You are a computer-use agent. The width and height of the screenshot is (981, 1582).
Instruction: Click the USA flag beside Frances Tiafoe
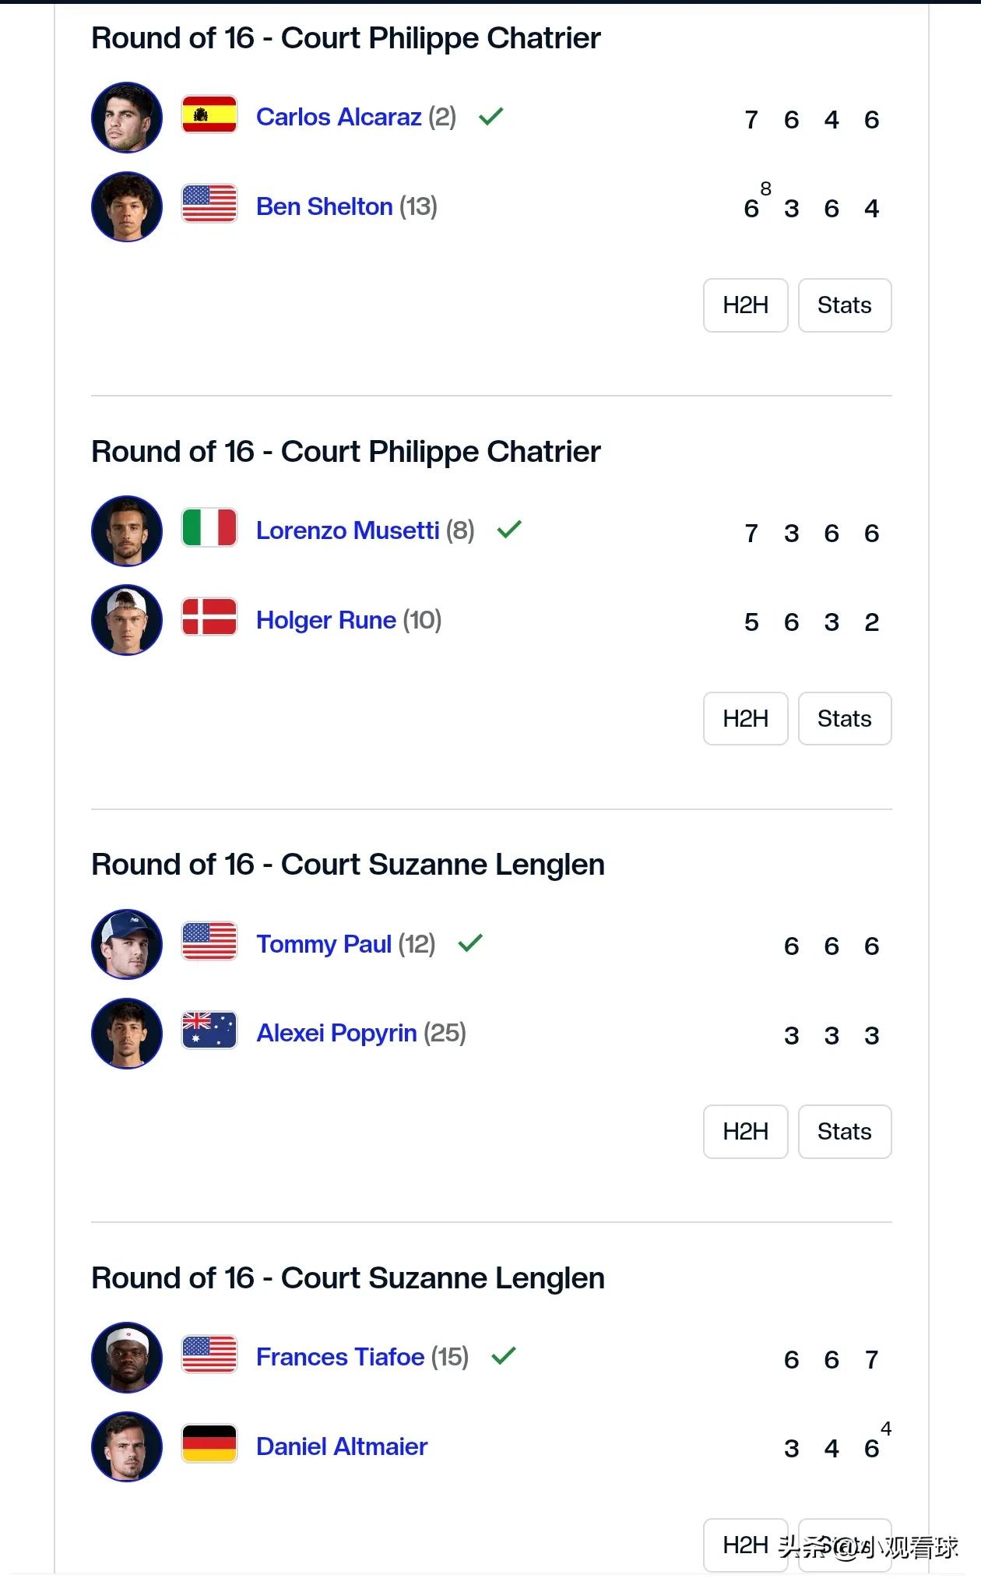tap(209, 1355)
